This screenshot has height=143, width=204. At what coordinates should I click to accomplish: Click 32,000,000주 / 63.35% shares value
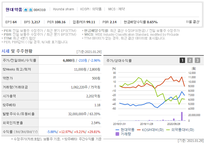tap(84, 114)
